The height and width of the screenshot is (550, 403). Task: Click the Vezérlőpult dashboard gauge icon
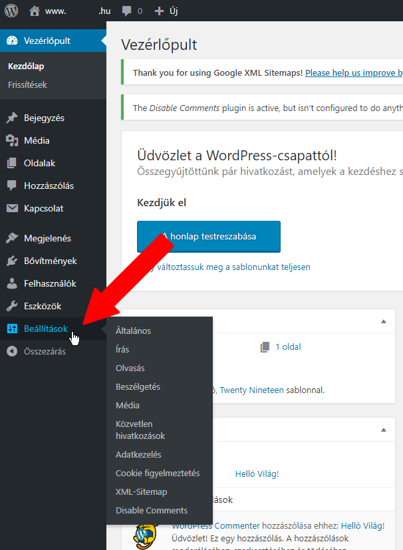(12, 41)
